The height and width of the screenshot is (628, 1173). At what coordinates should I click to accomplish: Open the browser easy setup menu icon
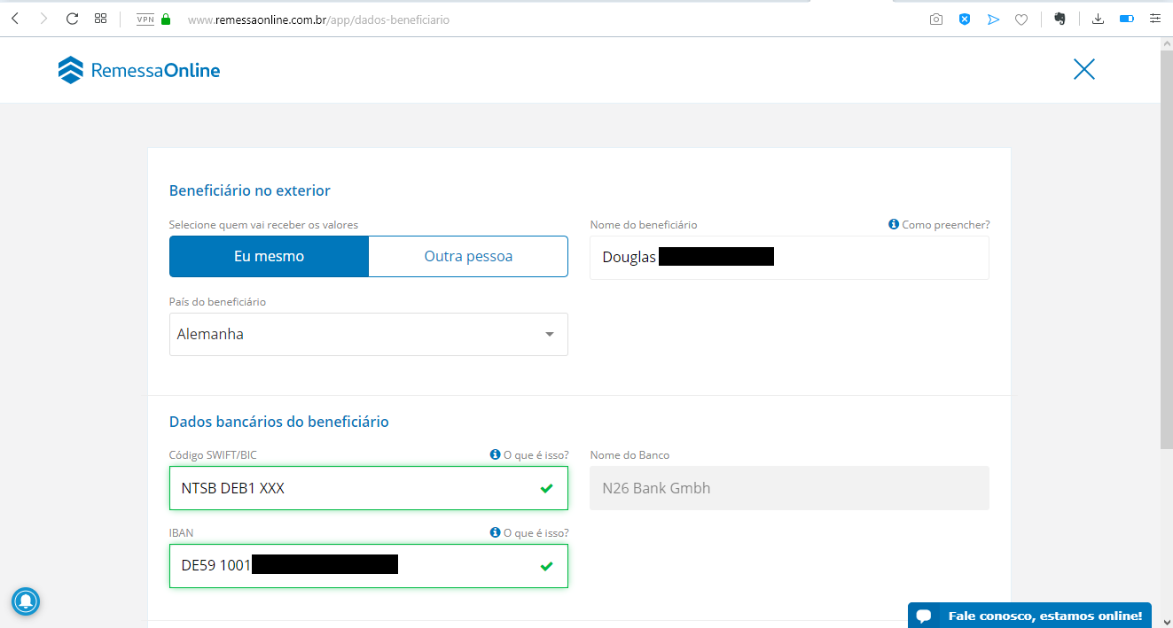(x=1154, y=19)
